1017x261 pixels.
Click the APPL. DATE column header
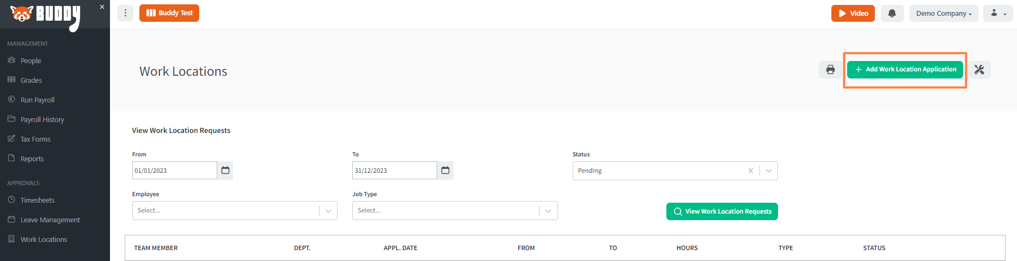click(401, 248)
